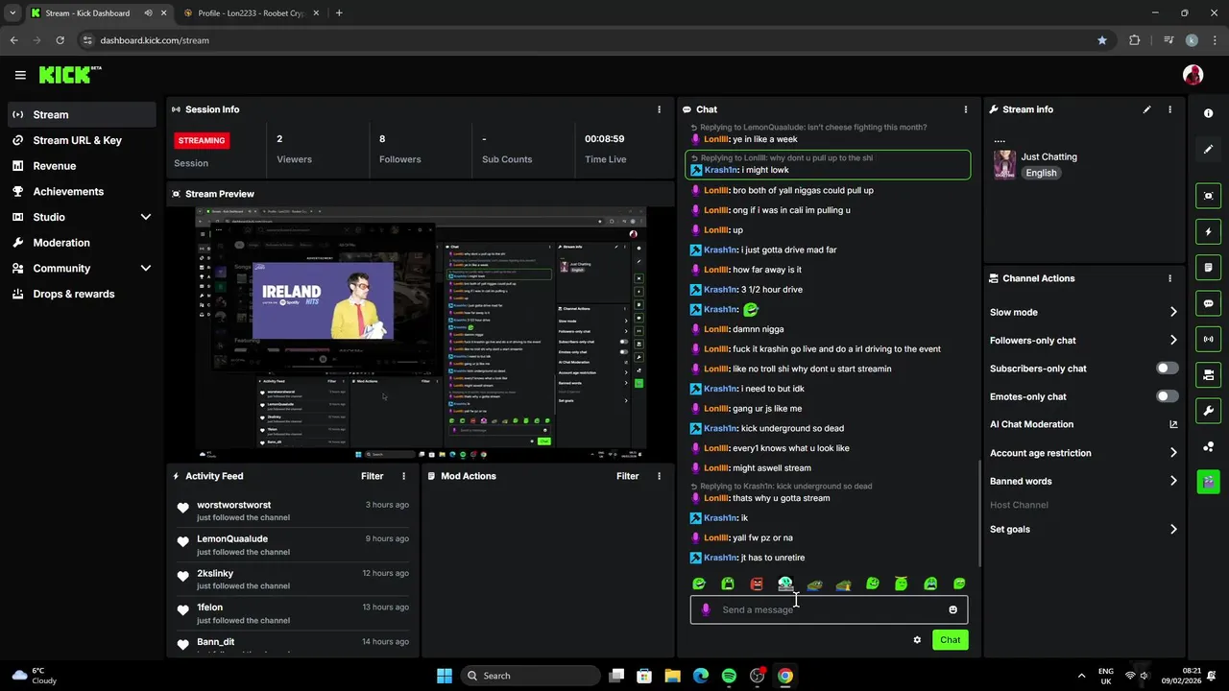Toggle the chat bubble panel icon in sidebar
Image resolution: width=1229 pixels, height=691 pixels.
coord(1208,303)
